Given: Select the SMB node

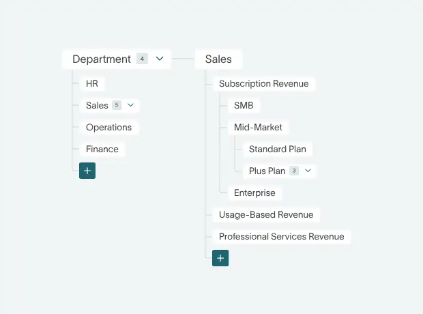Looking at the screenshot, I should pos(244,105).
